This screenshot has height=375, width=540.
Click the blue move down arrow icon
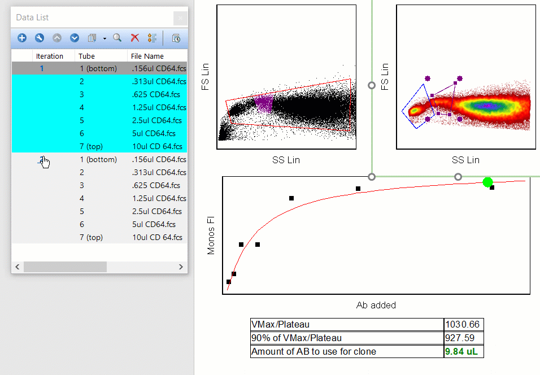tap(75, 38)
